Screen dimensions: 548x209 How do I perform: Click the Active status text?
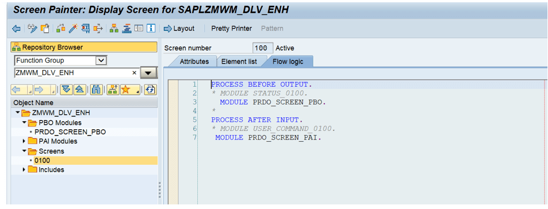285,48
